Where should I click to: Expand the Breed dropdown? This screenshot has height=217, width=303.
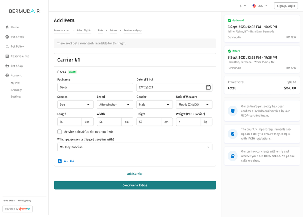coord(115,105)
